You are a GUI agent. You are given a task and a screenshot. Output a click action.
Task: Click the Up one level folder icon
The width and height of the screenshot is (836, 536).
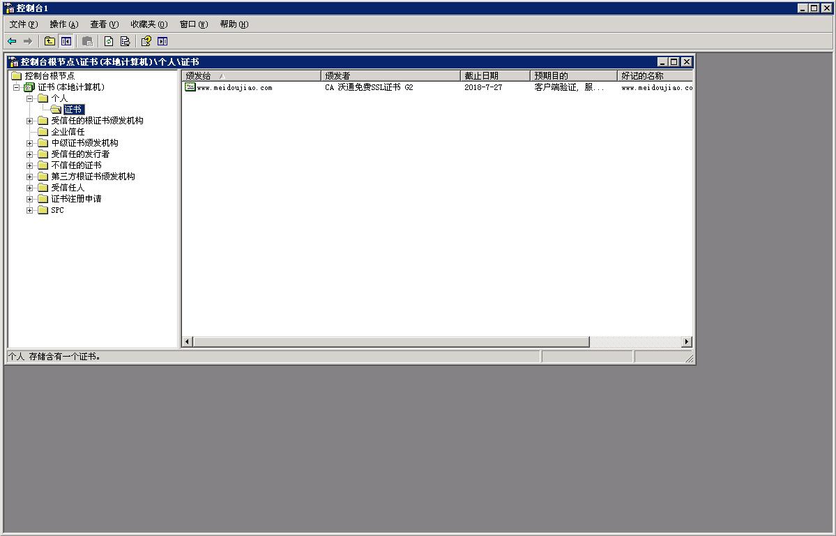click(50, 41)
